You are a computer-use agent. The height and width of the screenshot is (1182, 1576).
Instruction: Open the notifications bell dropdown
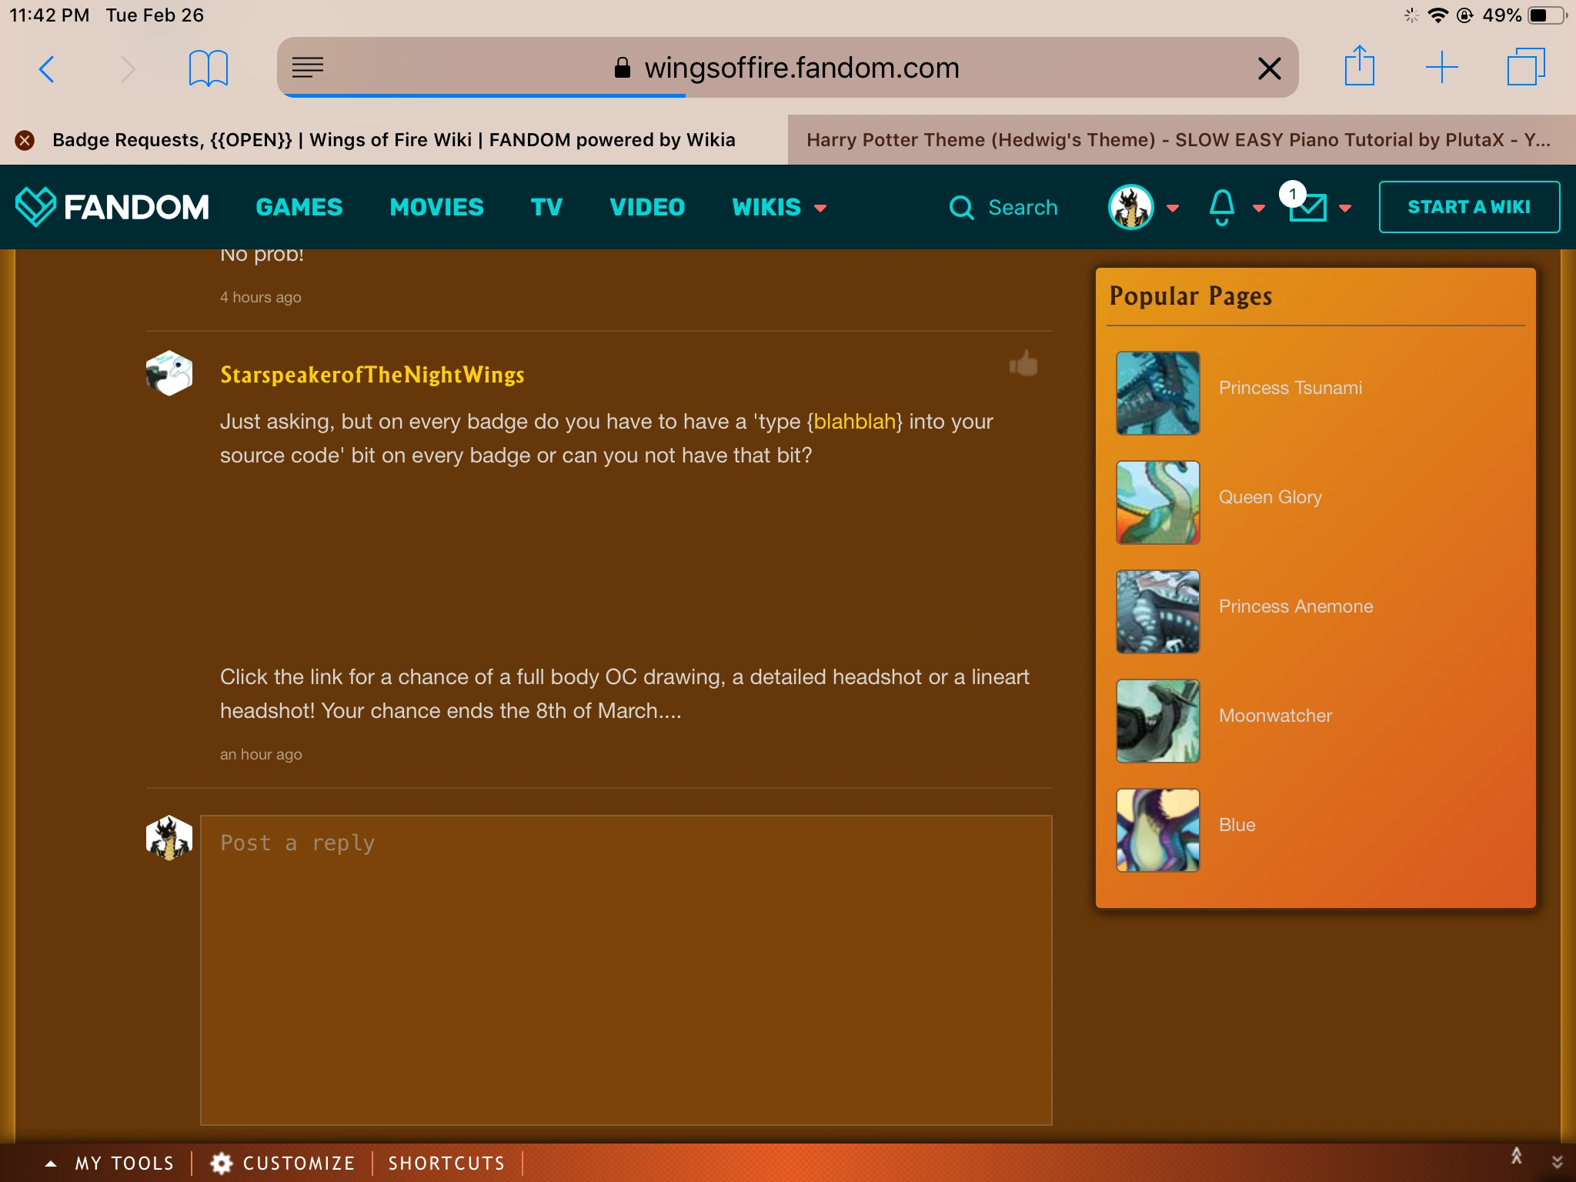click(1235, 207)
